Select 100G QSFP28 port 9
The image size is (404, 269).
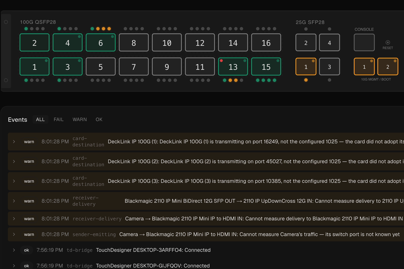(x=167, y=66)
